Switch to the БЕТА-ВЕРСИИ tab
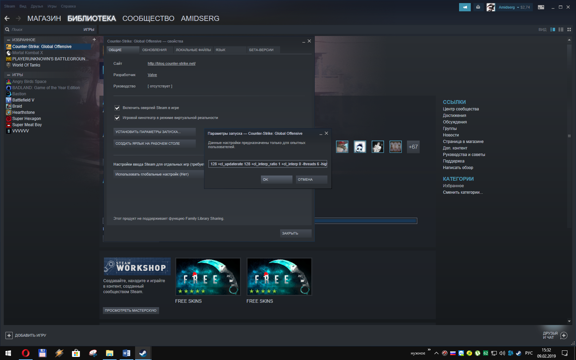The height and width of the screenshot is (360, 576). [263, 50]
